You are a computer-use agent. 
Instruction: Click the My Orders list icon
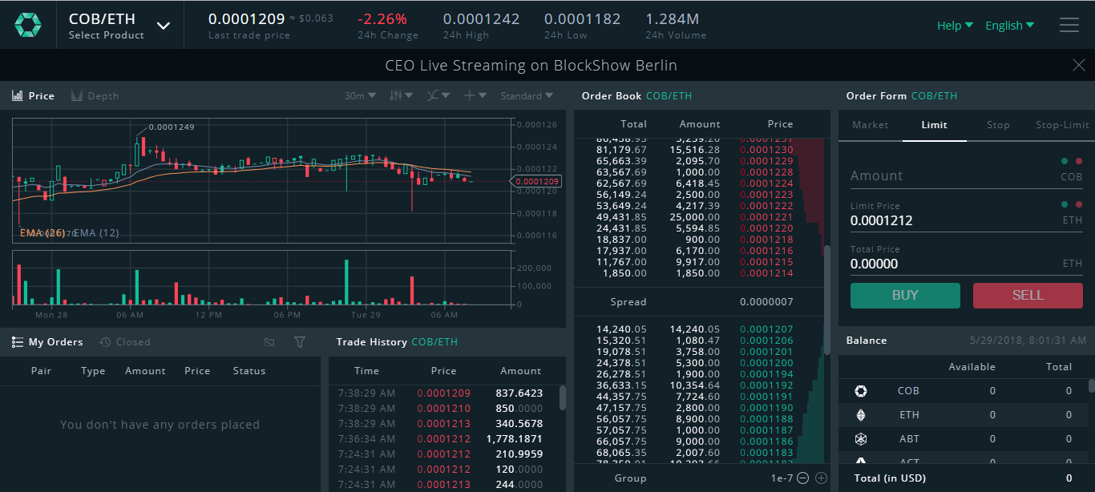[17, 342]
